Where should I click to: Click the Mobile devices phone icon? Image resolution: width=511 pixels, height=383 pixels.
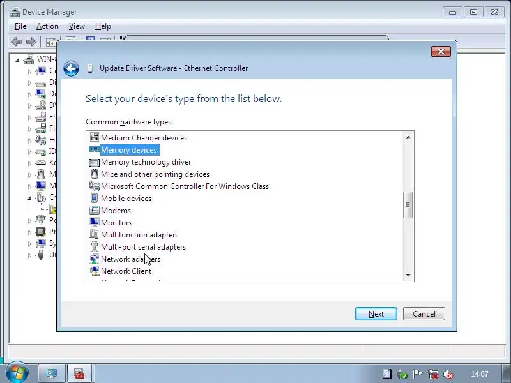click(94, 198)
